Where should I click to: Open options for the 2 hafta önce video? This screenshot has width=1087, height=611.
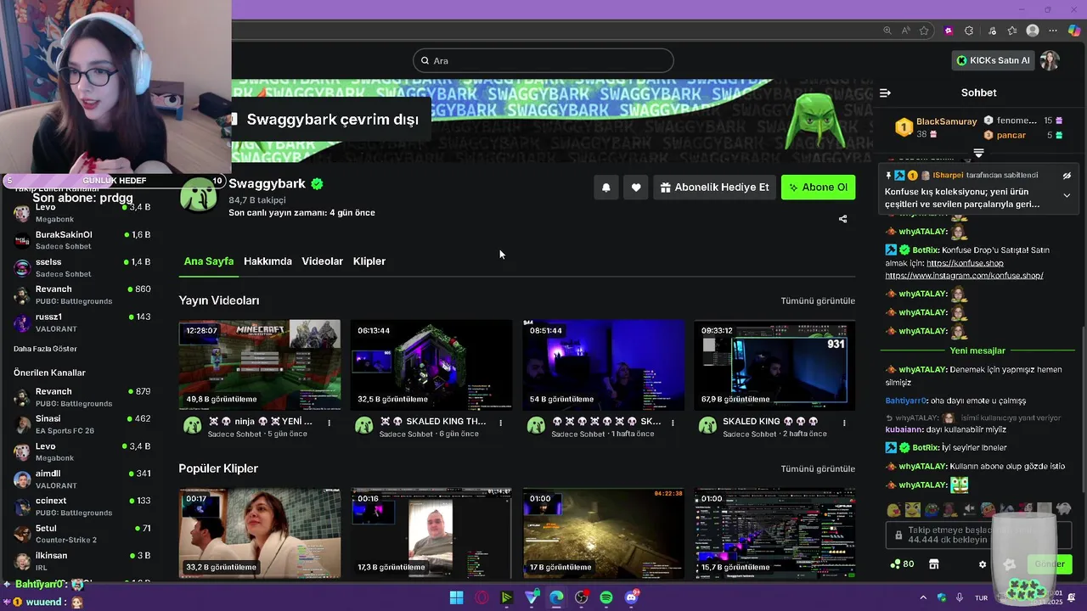[x=844, y=423]
